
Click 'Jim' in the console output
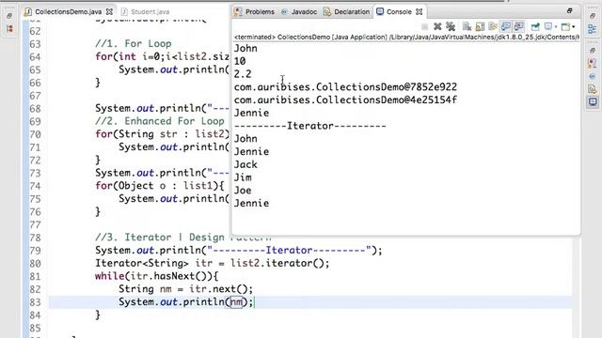(243, 177)
